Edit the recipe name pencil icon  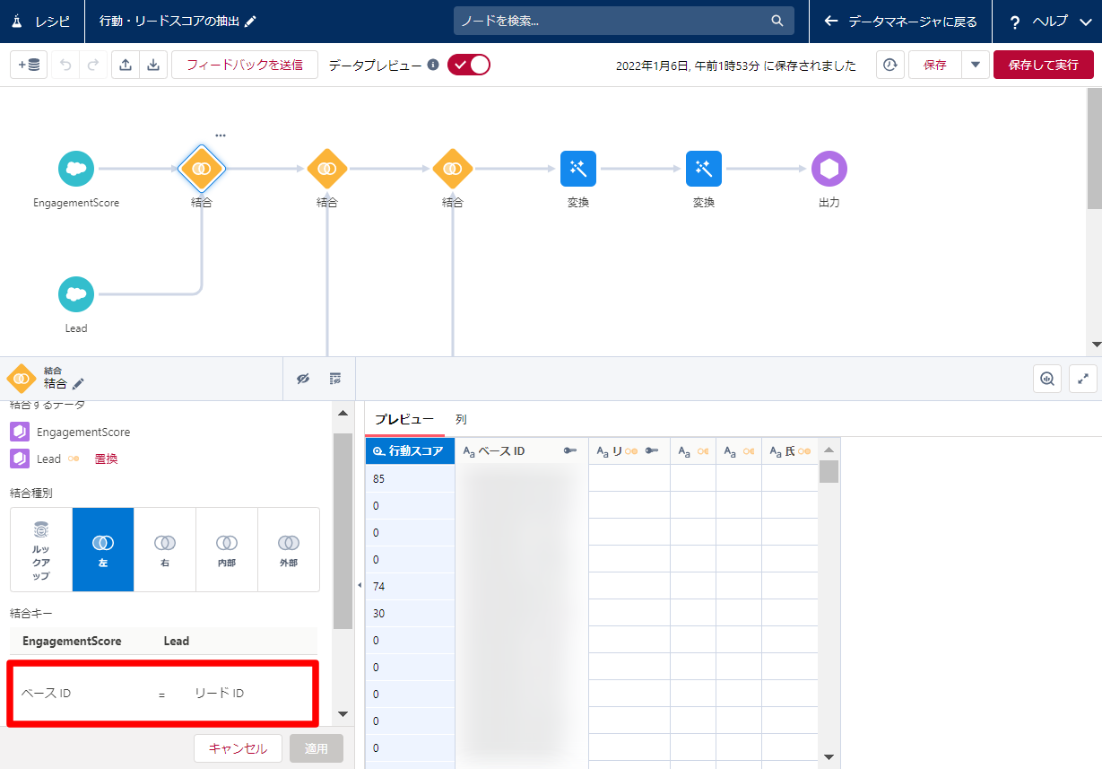[x=250, y=22]
